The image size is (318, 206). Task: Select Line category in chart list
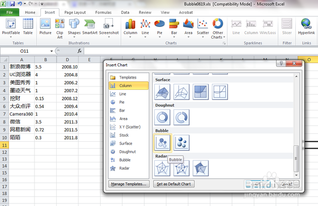(129, 94)
